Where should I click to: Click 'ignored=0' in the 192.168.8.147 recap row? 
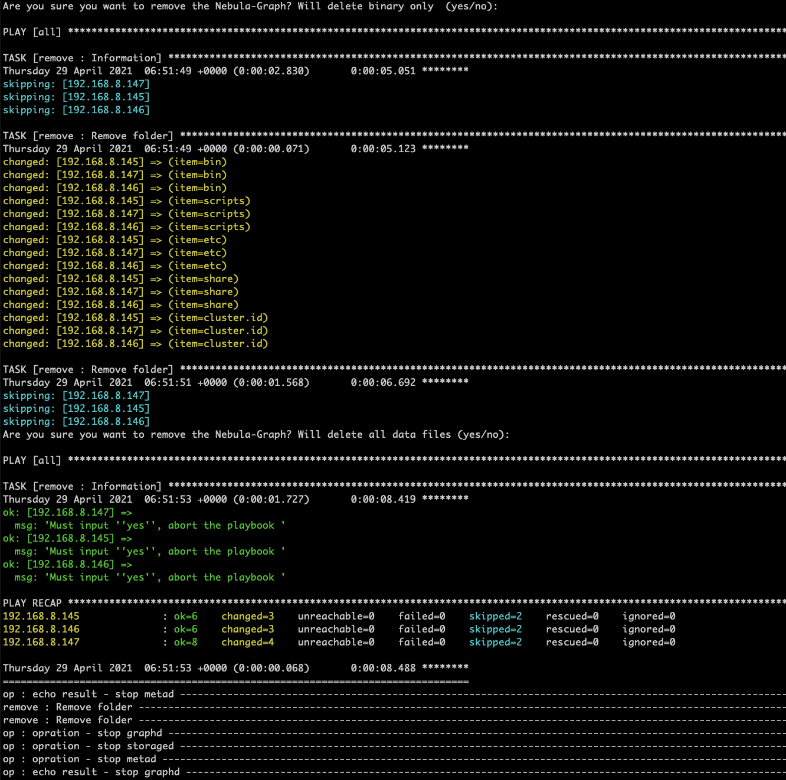click(x=649, y=642)
